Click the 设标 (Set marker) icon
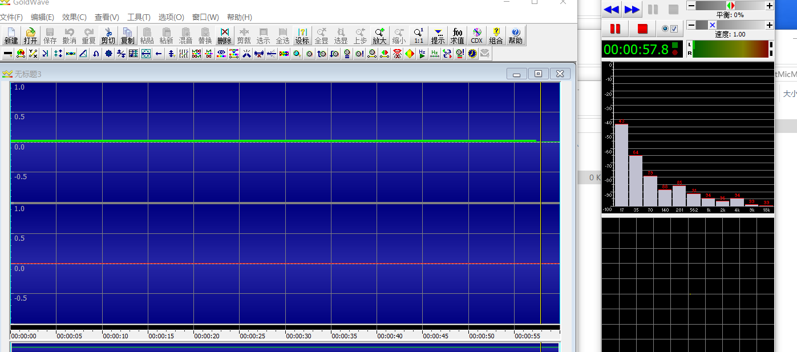 [302, 35]
